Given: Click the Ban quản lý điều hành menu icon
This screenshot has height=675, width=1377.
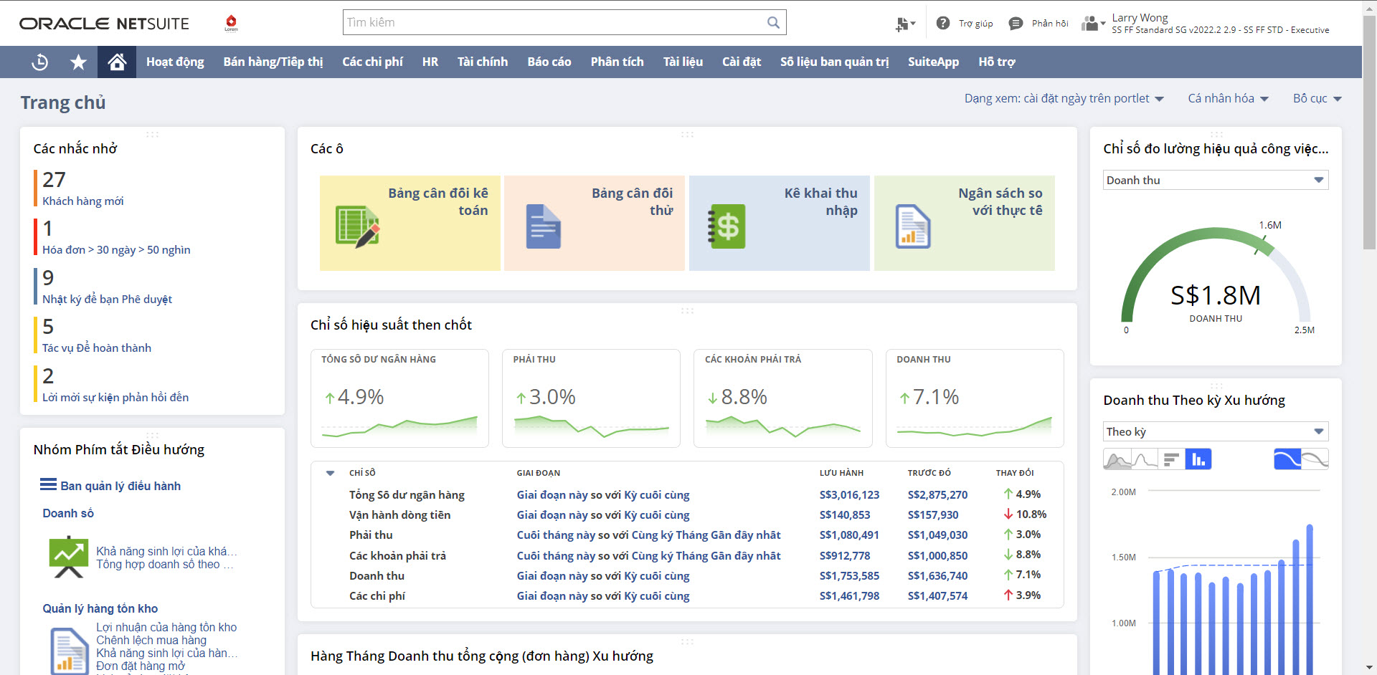Looking at the screenshot, I should pos(48,485).
